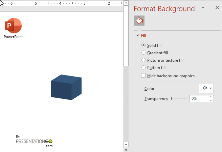
Task: Increase transparency with up spinner arrow
Action: click(x=211, y=97)
